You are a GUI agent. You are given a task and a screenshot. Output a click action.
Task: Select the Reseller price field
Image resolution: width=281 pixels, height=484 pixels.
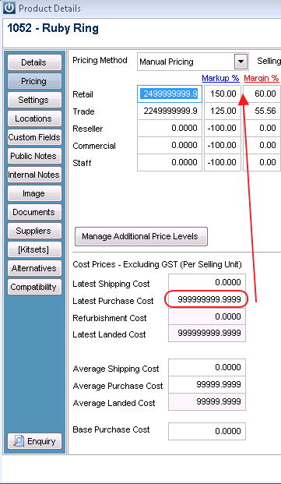(x=170, y=128)
